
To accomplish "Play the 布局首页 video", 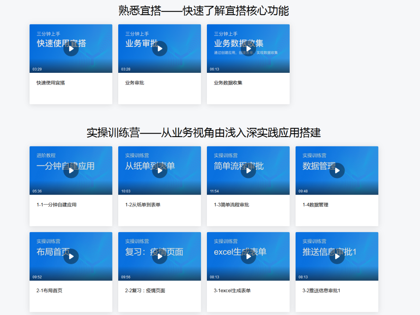I will point(71,256).
